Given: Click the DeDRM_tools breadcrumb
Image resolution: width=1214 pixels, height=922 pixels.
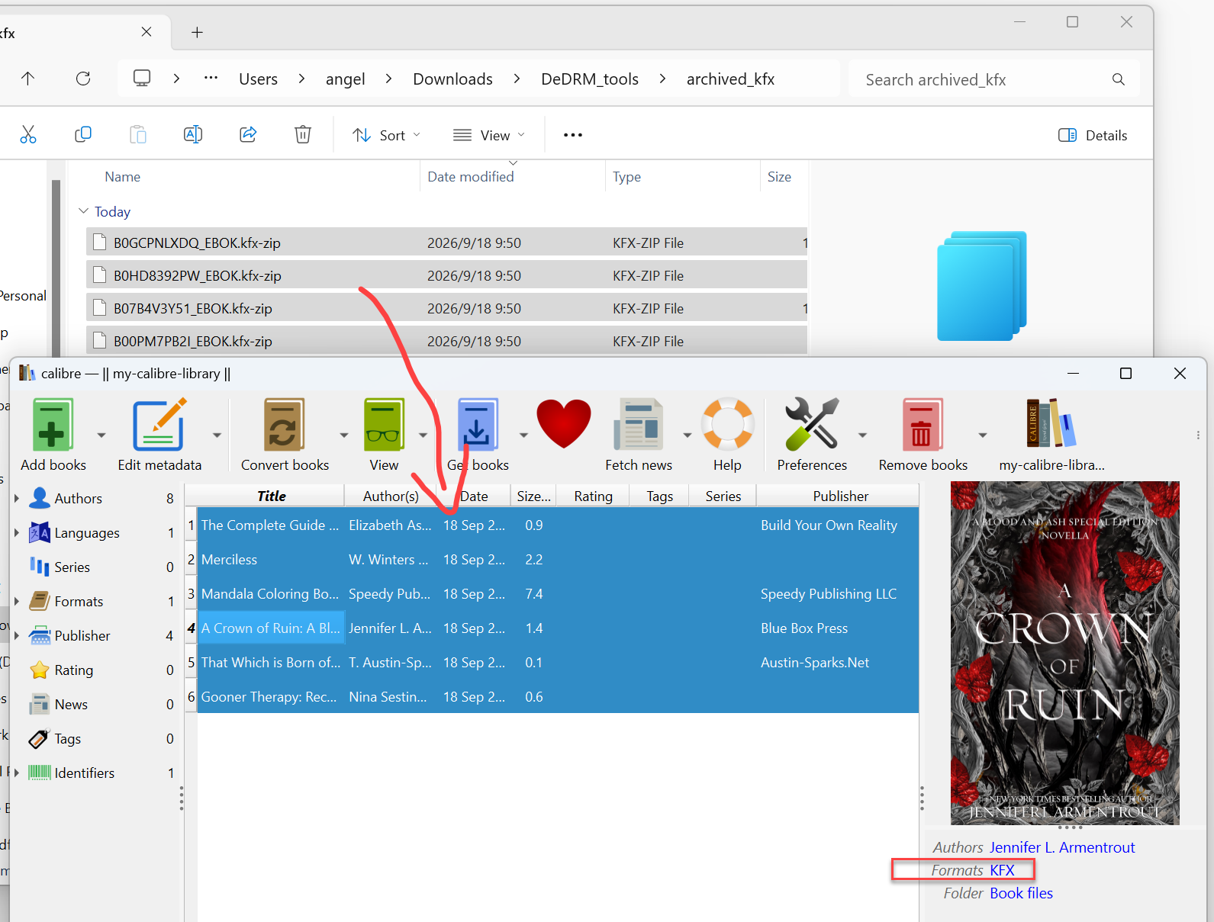Looking at the screenshot, I should pyautogui.click(x=590, y=79).
